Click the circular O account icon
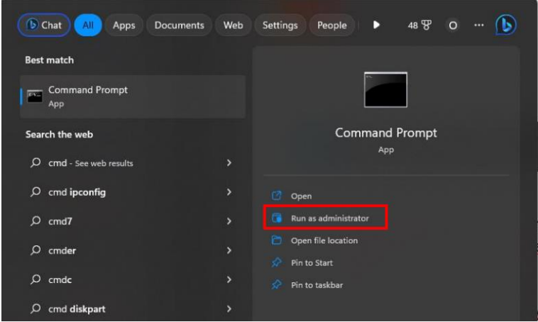538x322 pixels. [x=453, y=26]
